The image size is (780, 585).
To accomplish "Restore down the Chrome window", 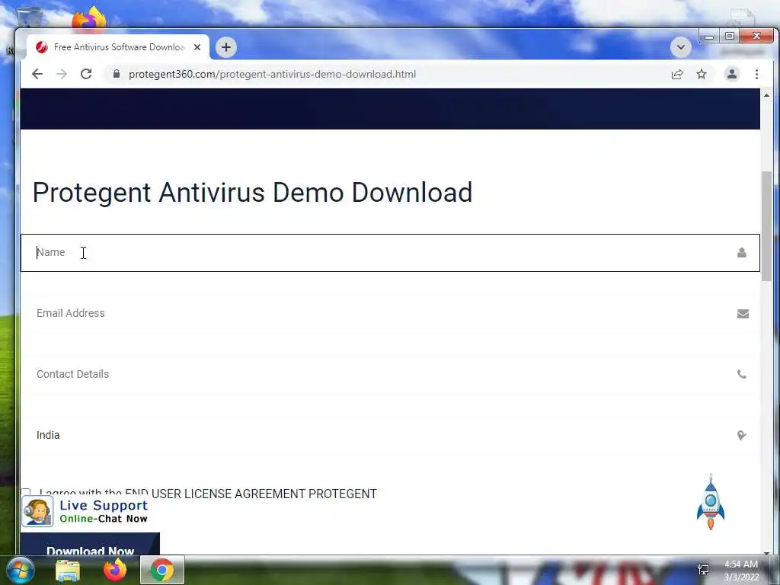I will click(x=729, y=36).
